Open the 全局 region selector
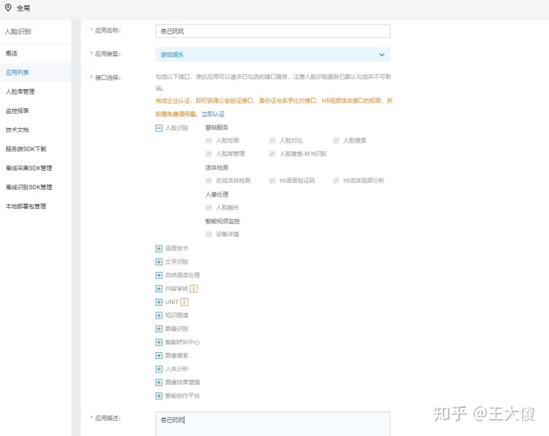The height and width of the screenshot is (436, 549). 24,8
